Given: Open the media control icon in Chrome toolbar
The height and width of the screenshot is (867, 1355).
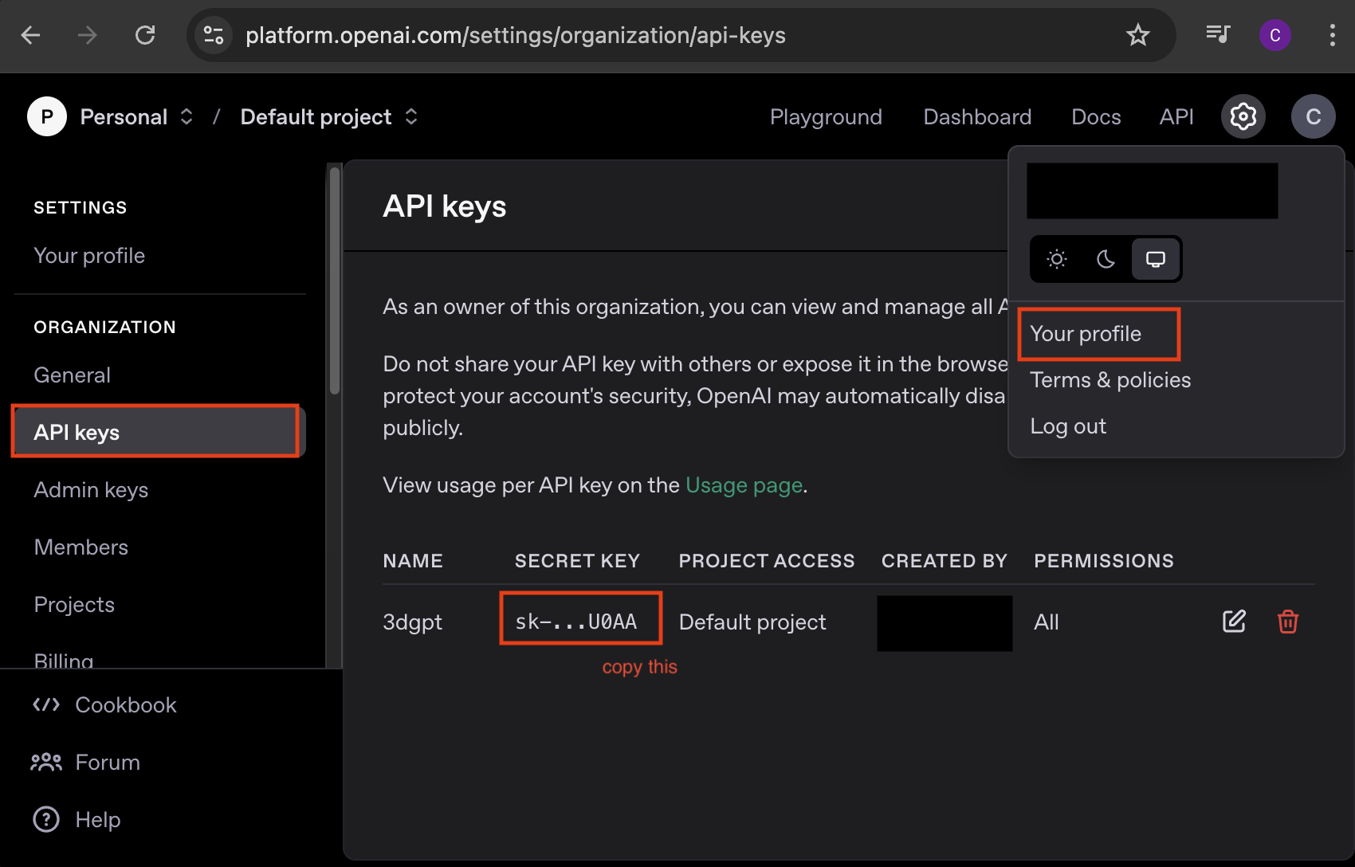Looking at the screenshot, I should tap(1218, 34).
